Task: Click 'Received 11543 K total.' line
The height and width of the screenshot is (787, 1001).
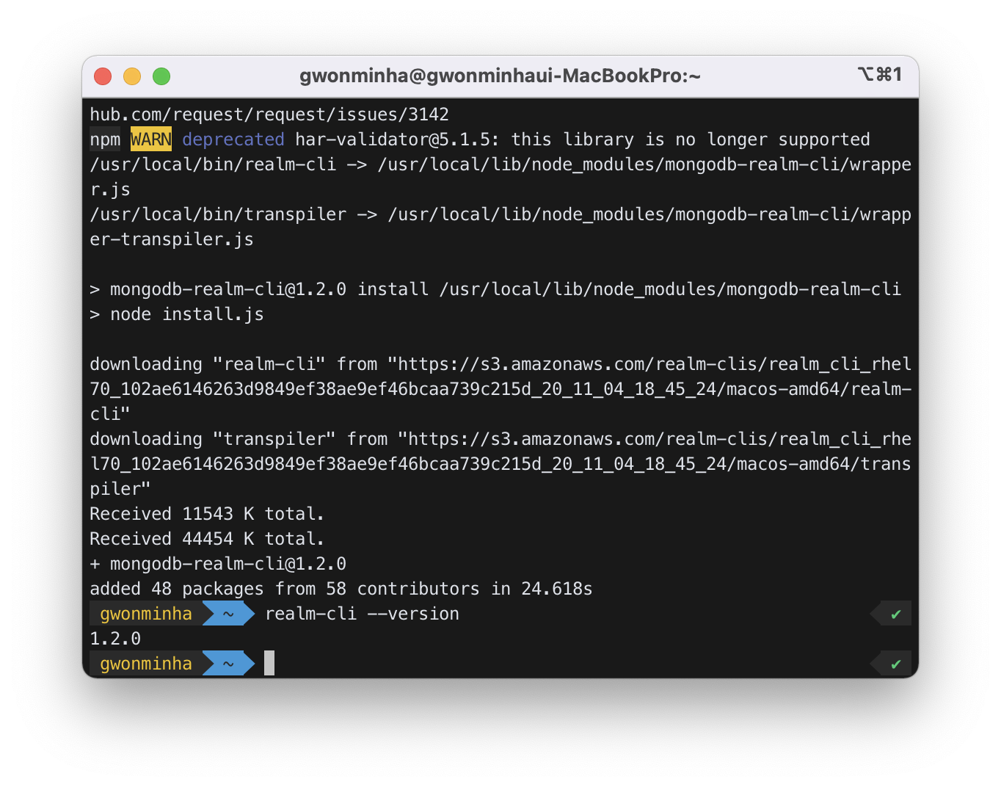Action: (x=207, y=514)
